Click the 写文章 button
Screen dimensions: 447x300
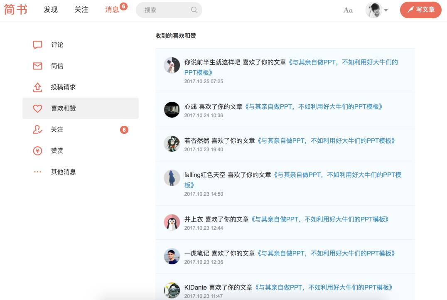420,10
